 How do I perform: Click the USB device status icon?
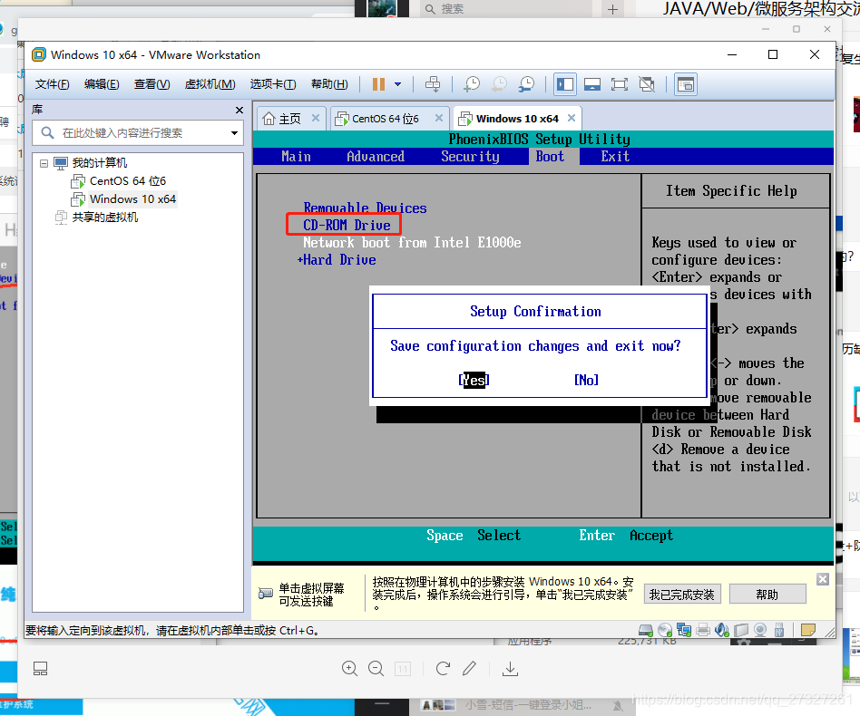pyautogui.click(x=779, y=630)
